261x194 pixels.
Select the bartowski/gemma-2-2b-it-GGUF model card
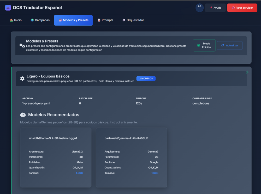point(131,157)
